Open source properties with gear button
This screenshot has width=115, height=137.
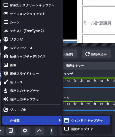25,131
